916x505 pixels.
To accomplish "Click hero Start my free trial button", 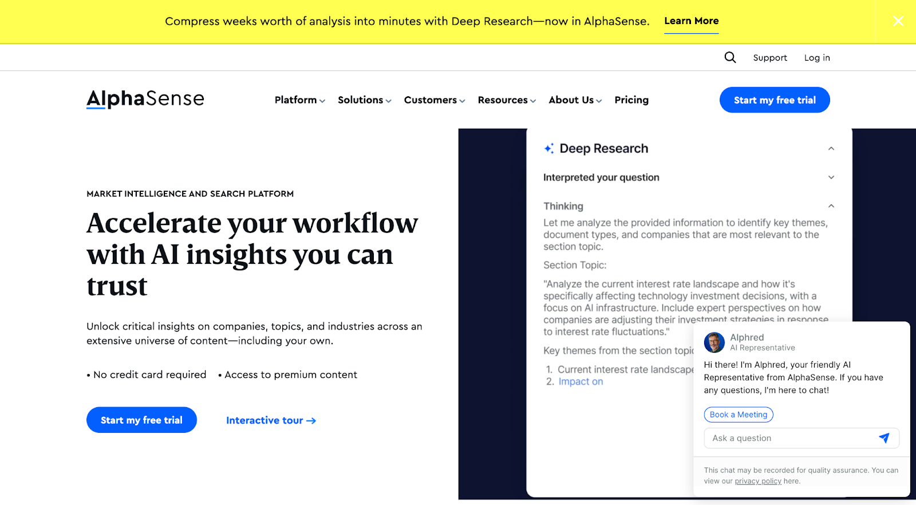I will click(x=141, y=420).
